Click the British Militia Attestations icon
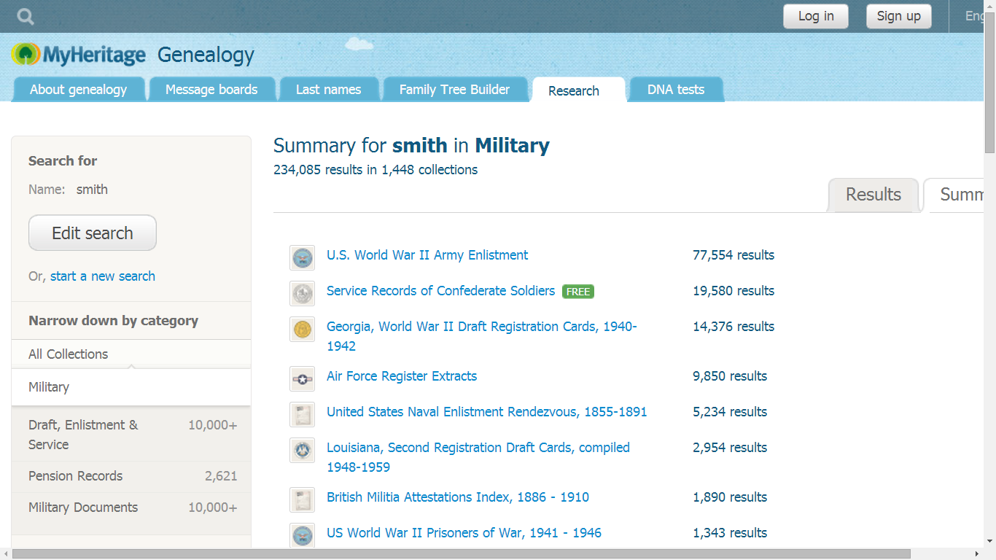 [303, 499]
